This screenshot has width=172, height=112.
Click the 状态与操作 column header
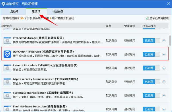(x=149, y=26)
